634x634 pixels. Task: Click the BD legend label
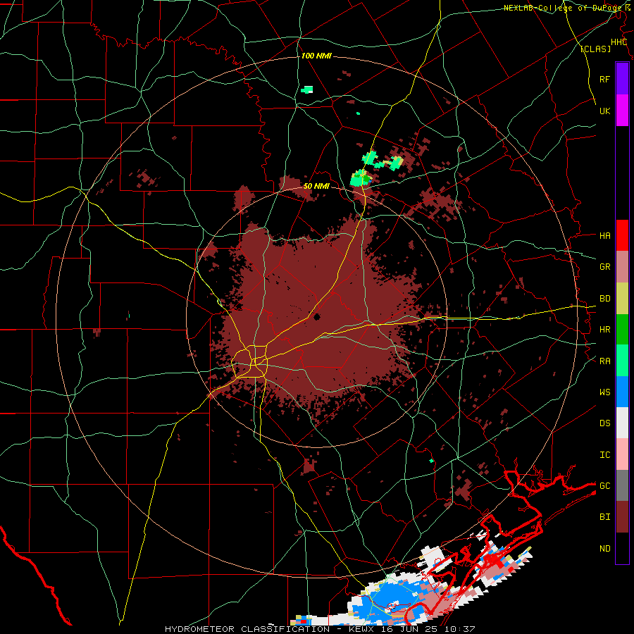click(604, 299)
